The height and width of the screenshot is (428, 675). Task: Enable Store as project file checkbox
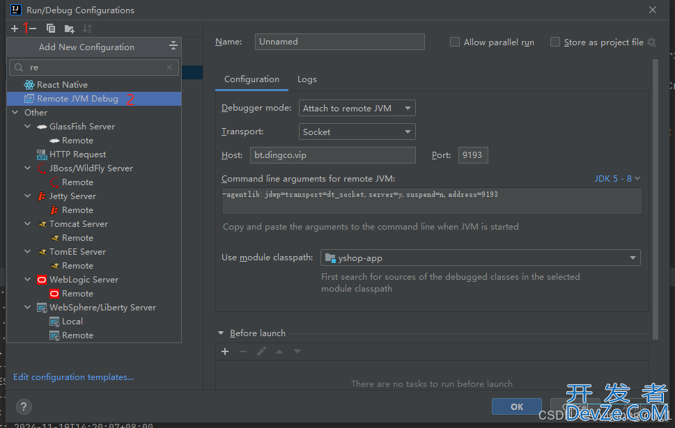(x=555, y=42)
